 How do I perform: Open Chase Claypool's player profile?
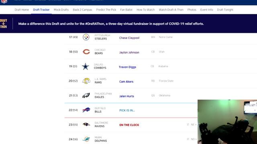pos(129,38)
